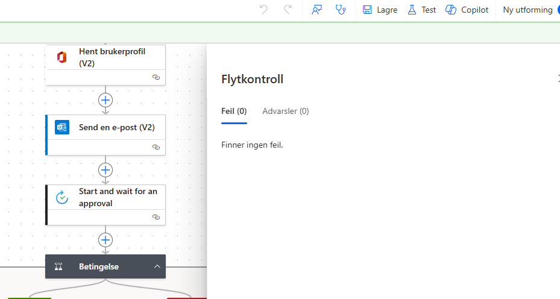Add step above the Betingelse block
The width and height of the screenshot is (560, 299).
[105, 240]
